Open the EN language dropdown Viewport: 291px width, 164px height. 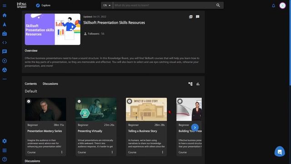tap(107, 5)
